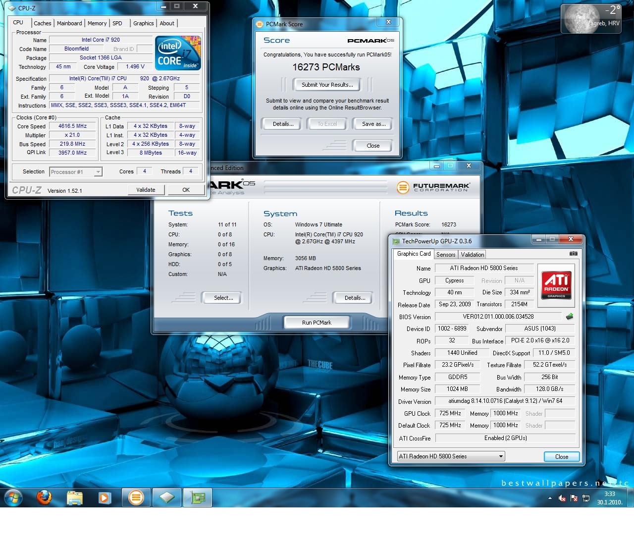The width and height of the screenshot is (634, 553).
Task: Click the PCMark Score title bar icon
Action: [259, 24]
